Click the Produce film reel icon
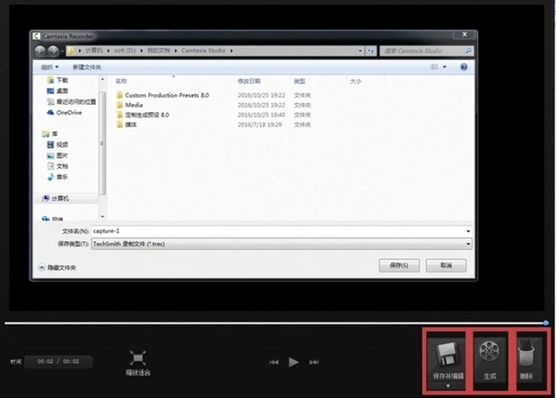 coord(490,350)
